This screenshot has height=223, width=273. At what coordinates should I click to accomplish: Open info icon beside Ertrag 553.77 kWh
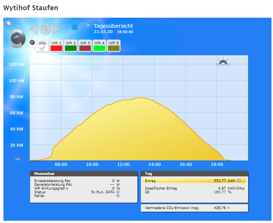[239, 181]
